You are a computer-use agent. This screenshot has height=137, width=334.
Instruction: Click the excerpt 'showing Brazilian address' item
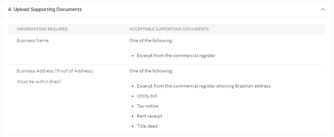tap(204, 86)
